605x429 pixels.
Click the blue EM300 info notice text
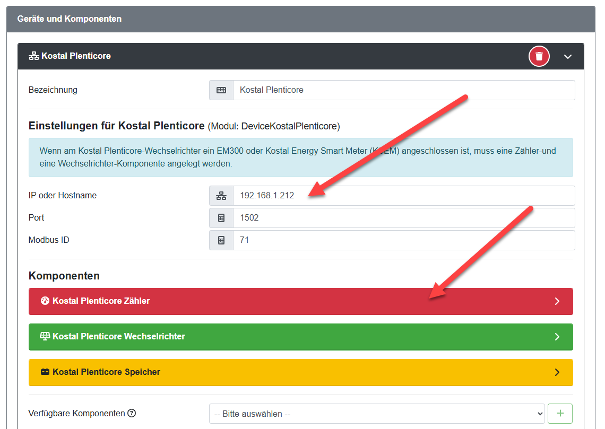click(x=298, y=157)
